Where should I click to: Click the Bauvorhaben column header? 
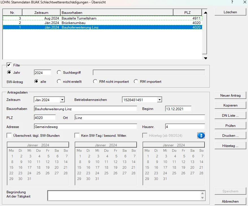(117, 12)
